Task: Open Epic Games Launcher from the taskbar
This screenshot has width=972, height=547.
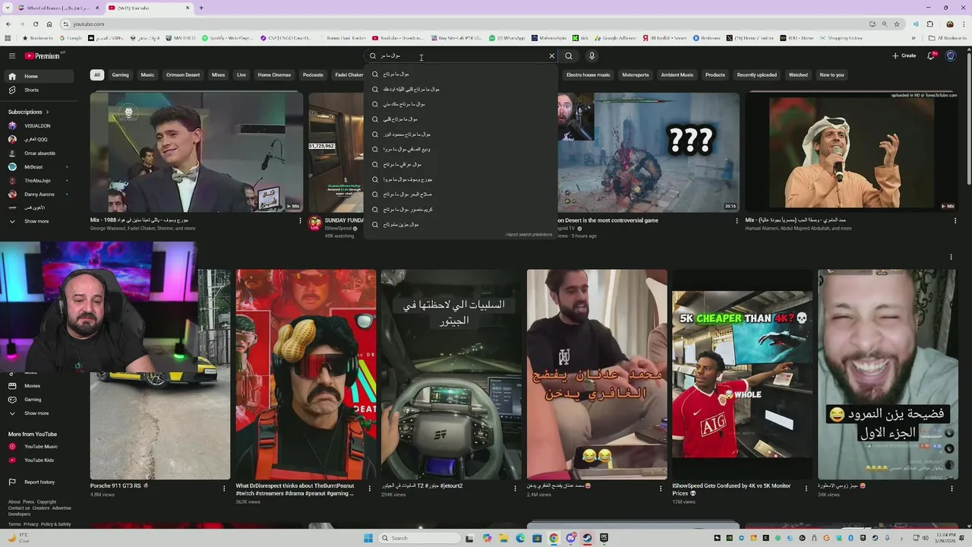Action: 604,538
